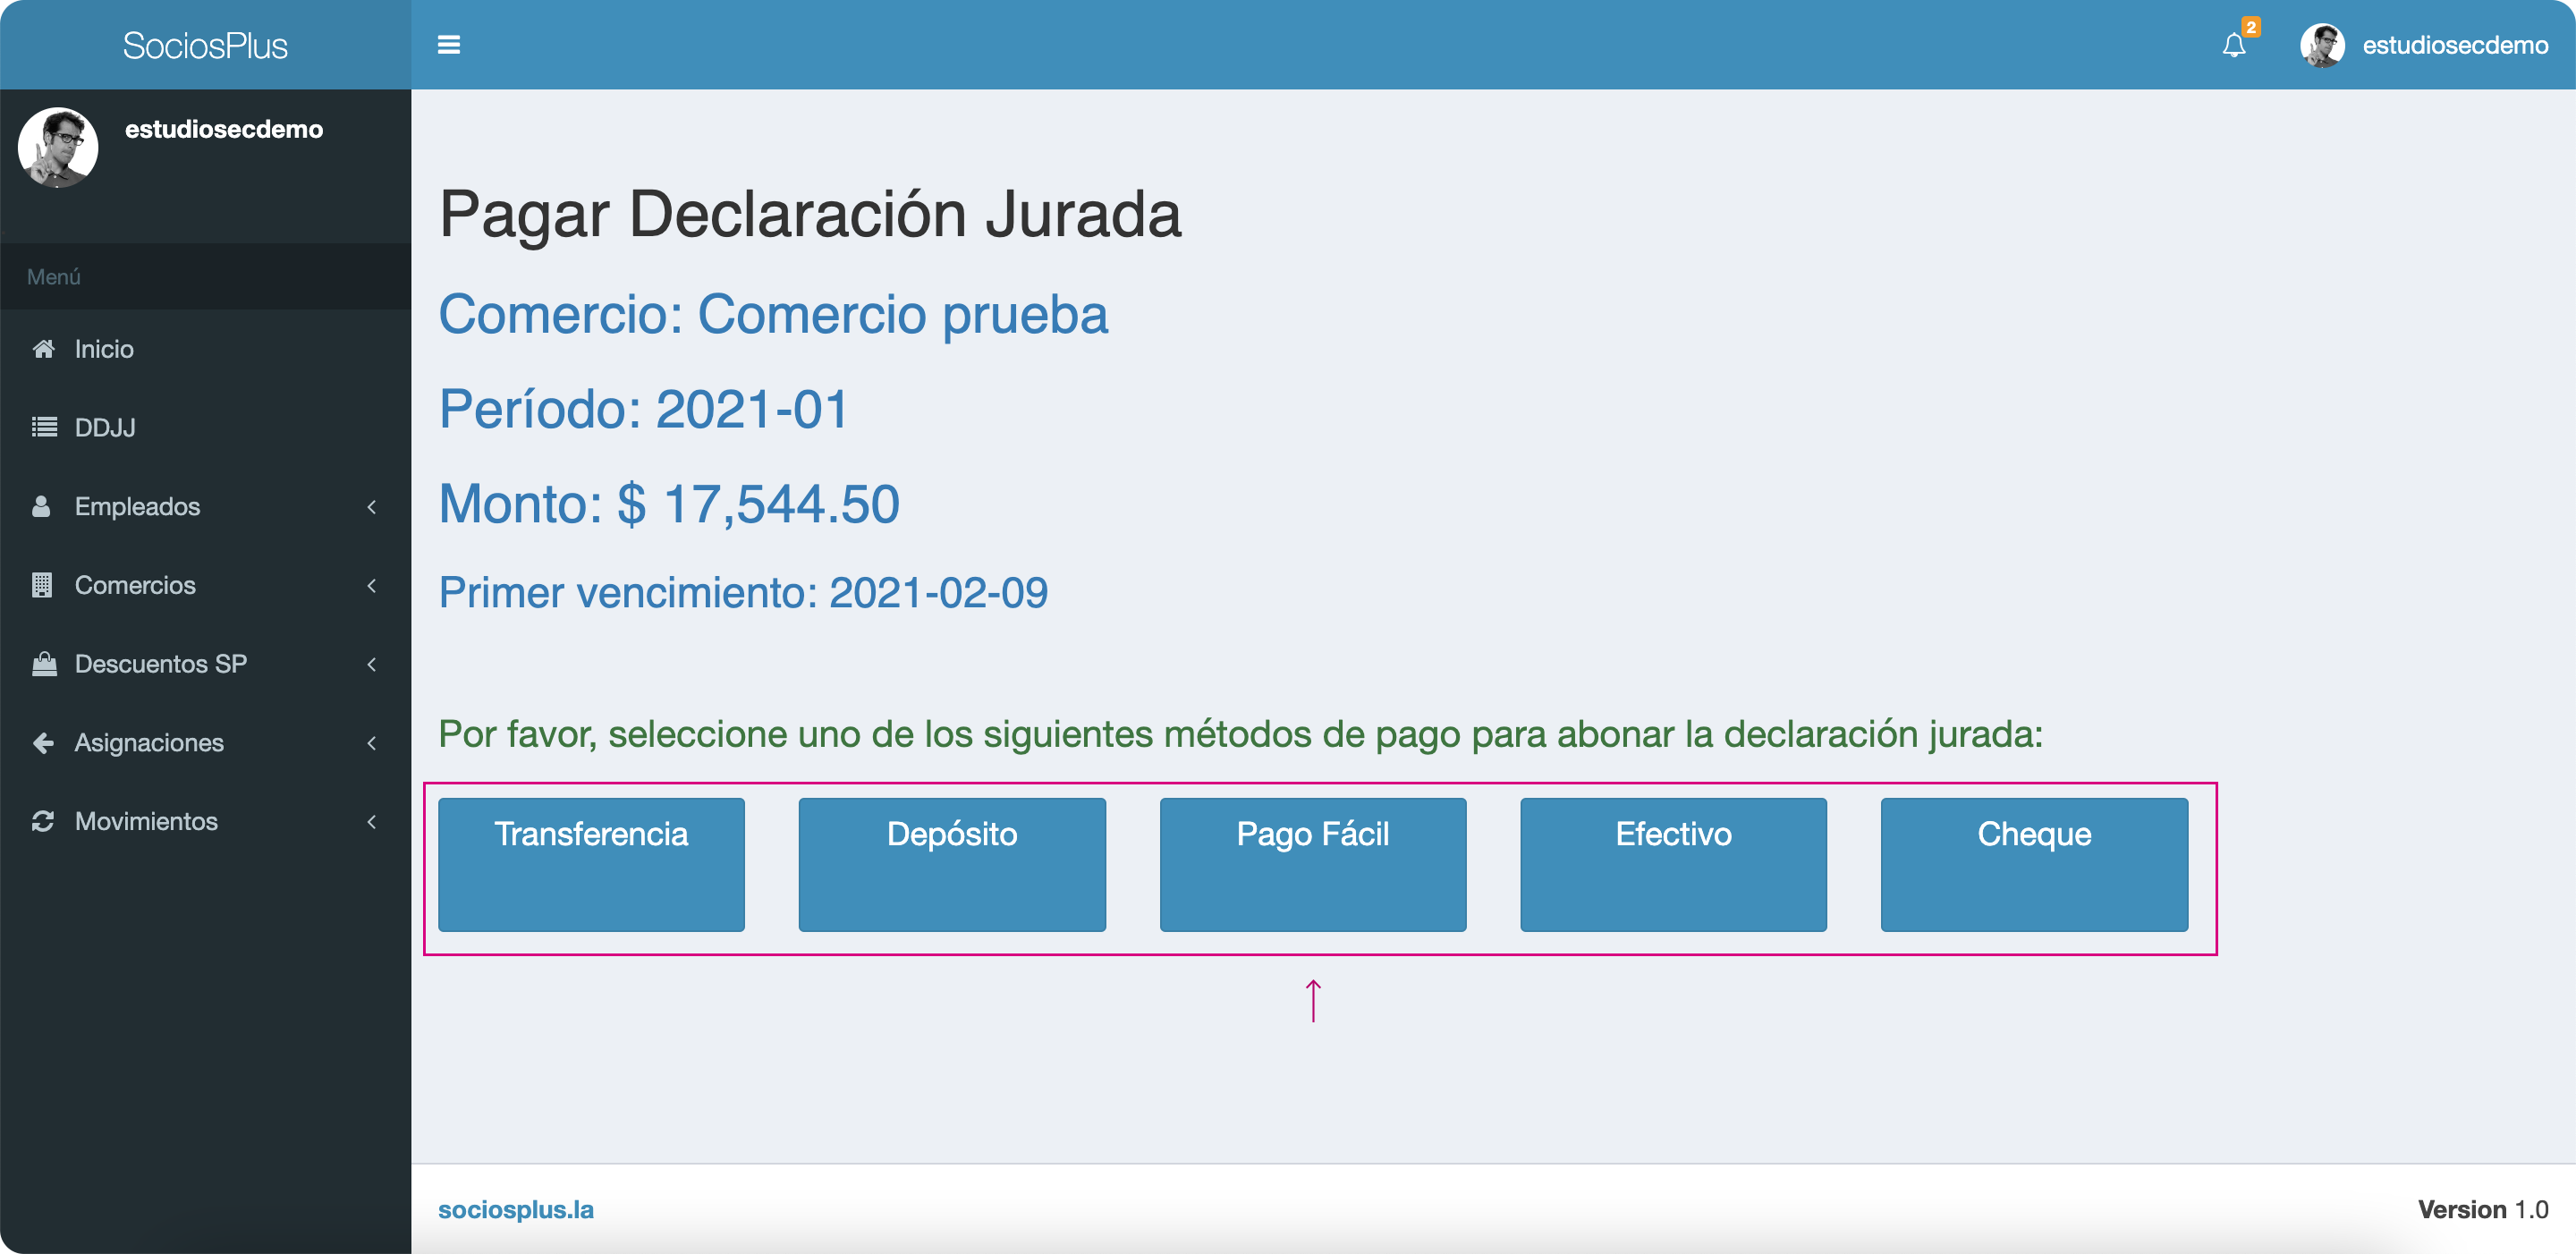Open the Movimientos menu item

coord(205,822)
